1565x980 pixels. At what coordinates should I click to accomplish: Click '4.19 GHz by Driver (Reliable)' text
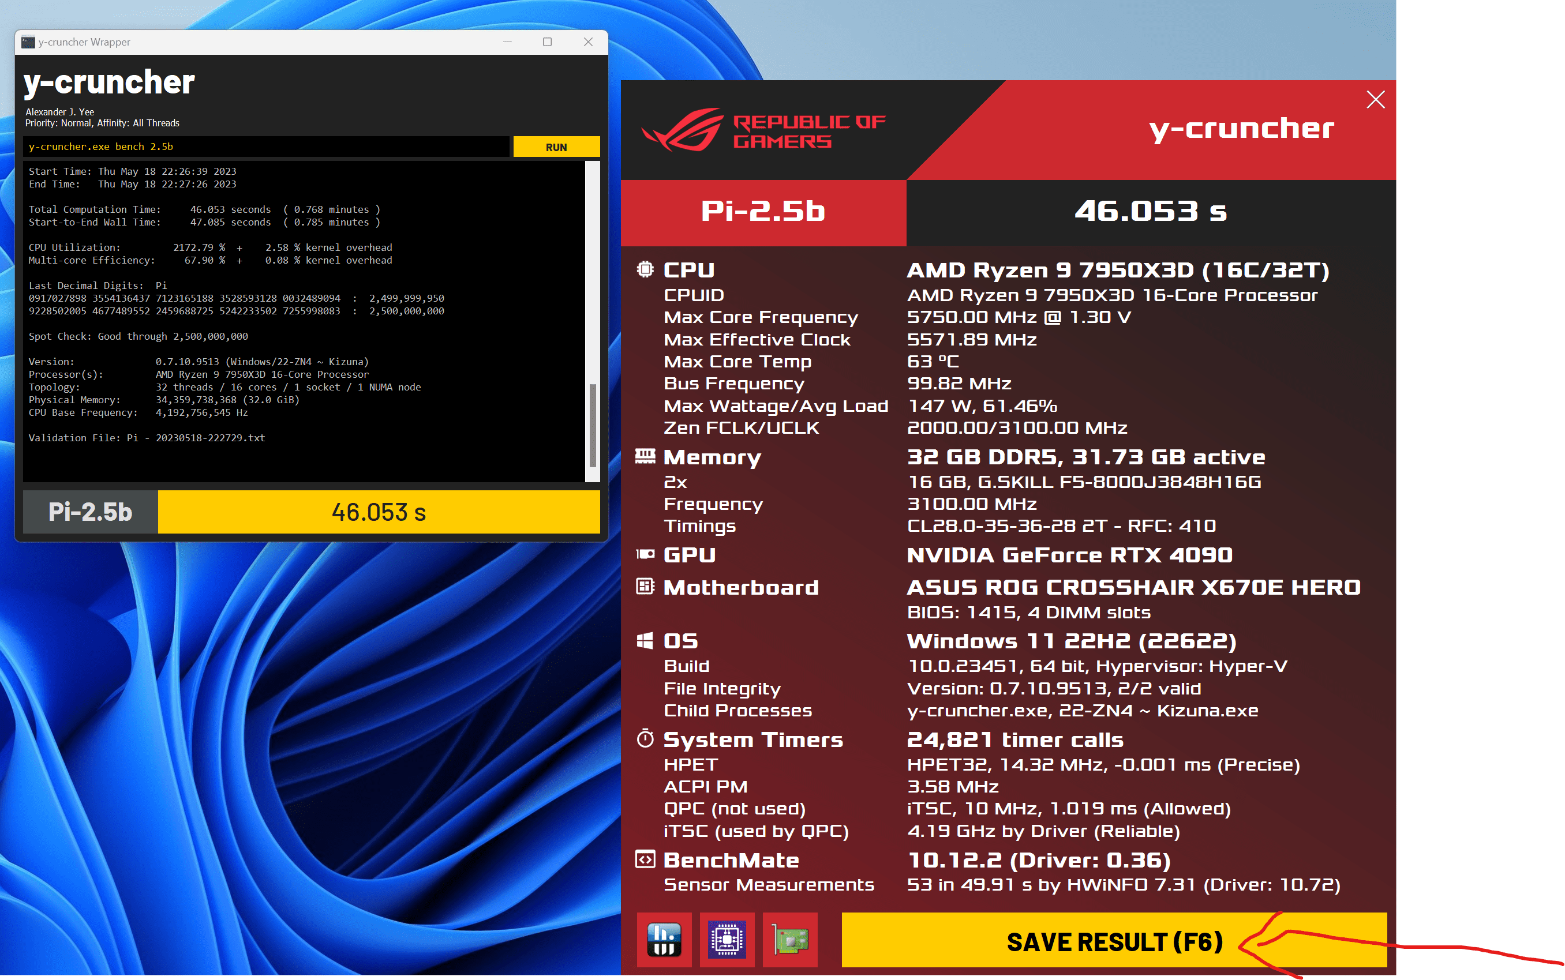1044,832
